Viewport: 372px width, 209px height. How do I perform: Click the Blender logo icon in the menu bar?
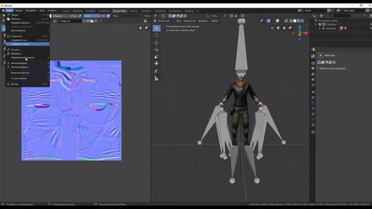coord(3,10)
